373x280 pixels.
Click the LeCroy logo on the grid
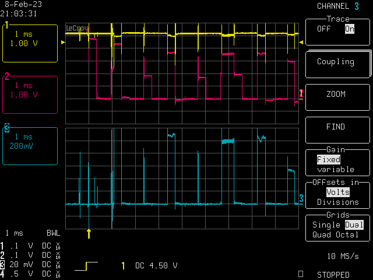(x=77, y=28)
